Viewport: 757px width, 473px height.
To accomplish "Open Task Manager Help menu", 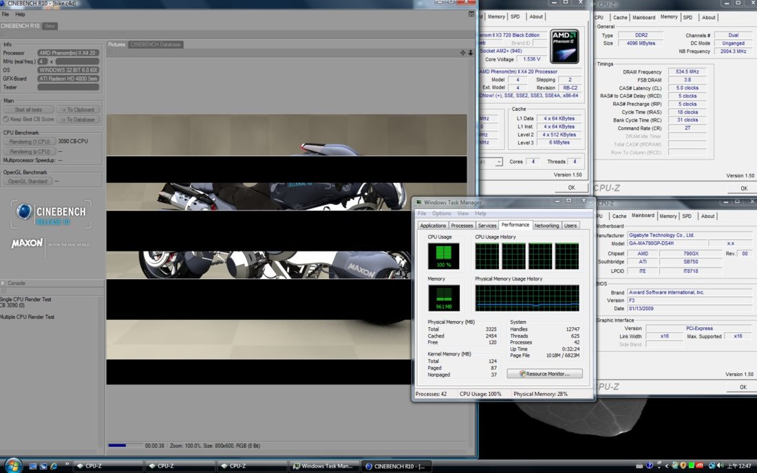I will pos(480,214).
